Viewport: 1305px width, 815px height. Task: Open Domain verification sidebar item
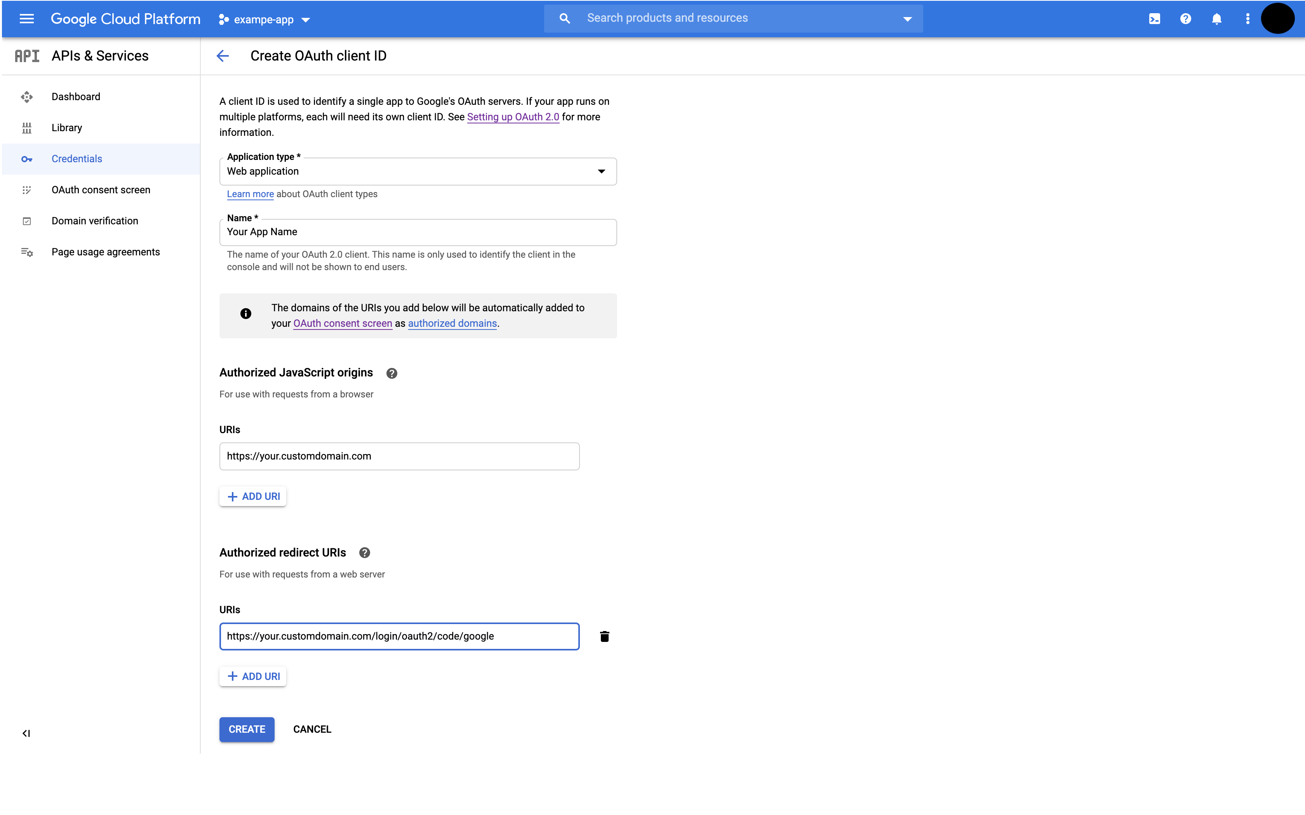coord(101,221)
